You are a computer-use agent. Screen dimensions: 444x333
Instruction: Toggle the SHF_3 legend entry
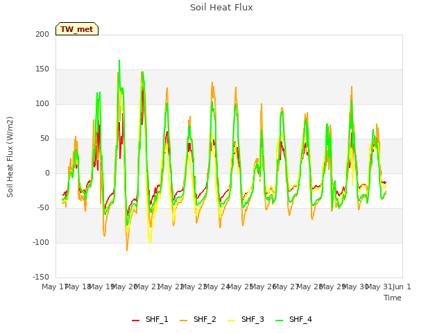(x=246, y=319)
